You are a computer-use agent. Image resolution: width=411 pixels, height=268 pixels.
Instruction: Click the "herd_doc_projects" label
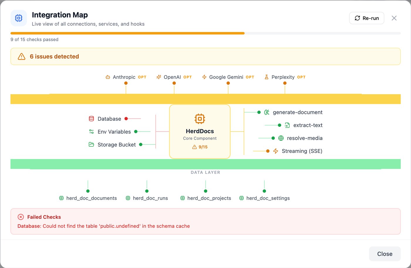(209, 198)
